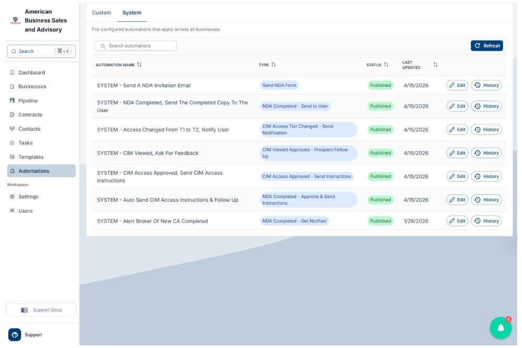522x348 pixels.
Task: Edit CIM Viewed, Ask For Feedback automation
Action: (457, 153)
